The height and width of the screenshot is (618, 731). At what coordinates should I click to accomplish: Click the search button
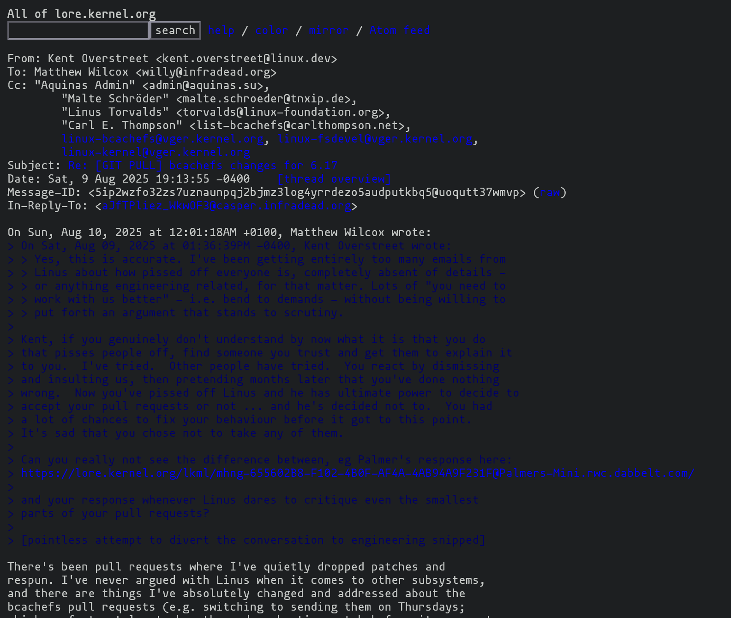pos(175,30)
